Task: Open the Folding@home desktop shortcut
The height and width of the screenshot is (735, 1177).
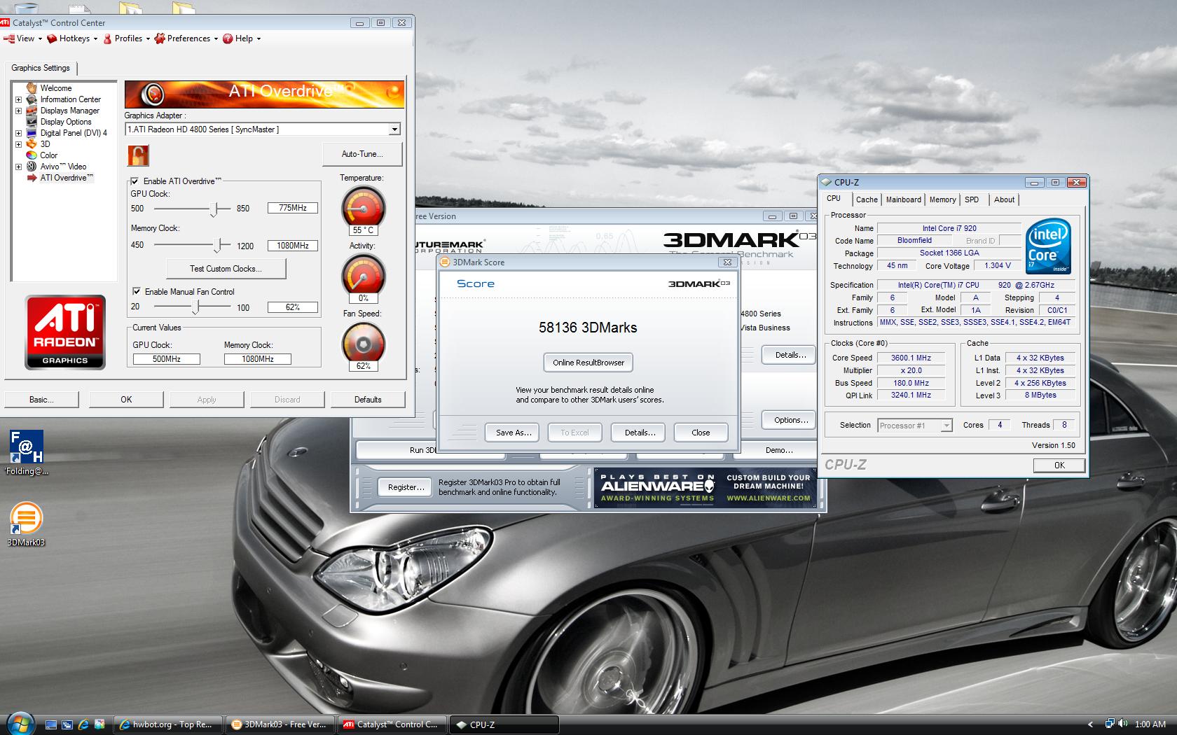Action: [x=27, y=453]
